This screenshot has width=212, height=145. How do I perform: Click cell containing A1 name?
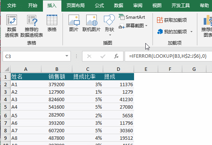[x=26, y=84]
